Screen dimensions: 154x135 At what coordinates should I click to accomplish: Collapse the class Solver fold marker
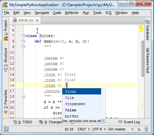(23, 36)
